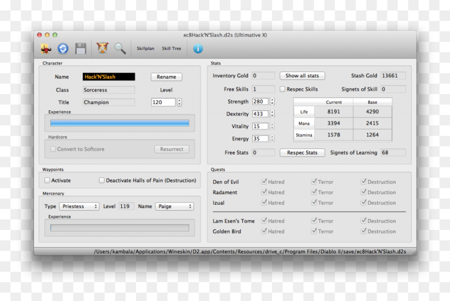Adjust the character Level stepper
This screenshot has width=450, height=301.
[x=179, y=102]
